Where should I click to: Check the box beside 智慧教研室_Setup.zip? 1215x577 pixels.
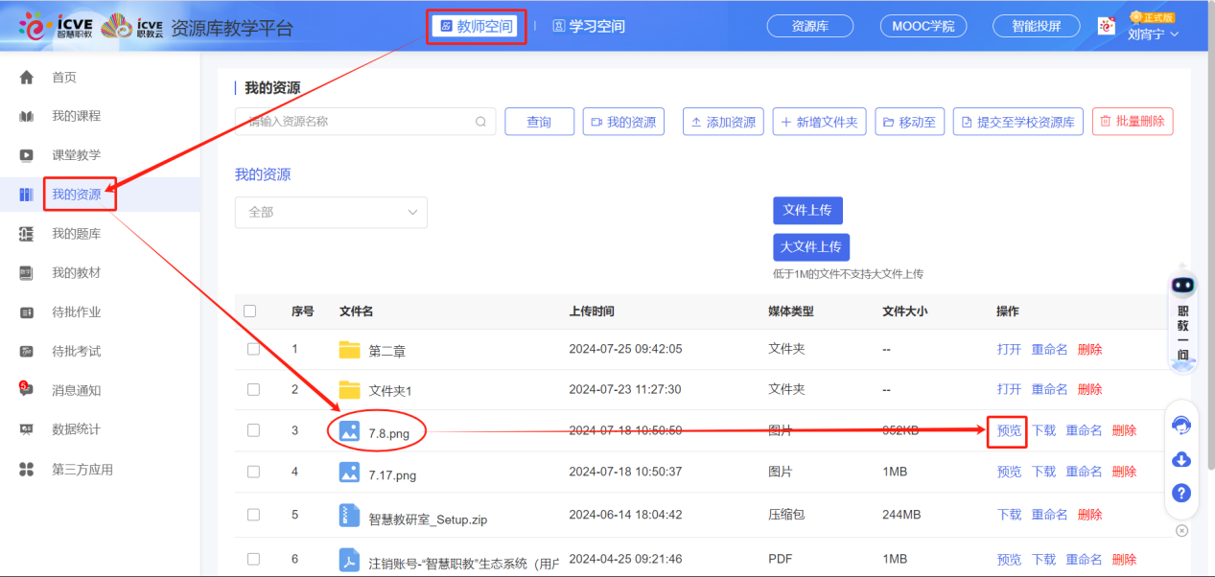click(253, 514)
